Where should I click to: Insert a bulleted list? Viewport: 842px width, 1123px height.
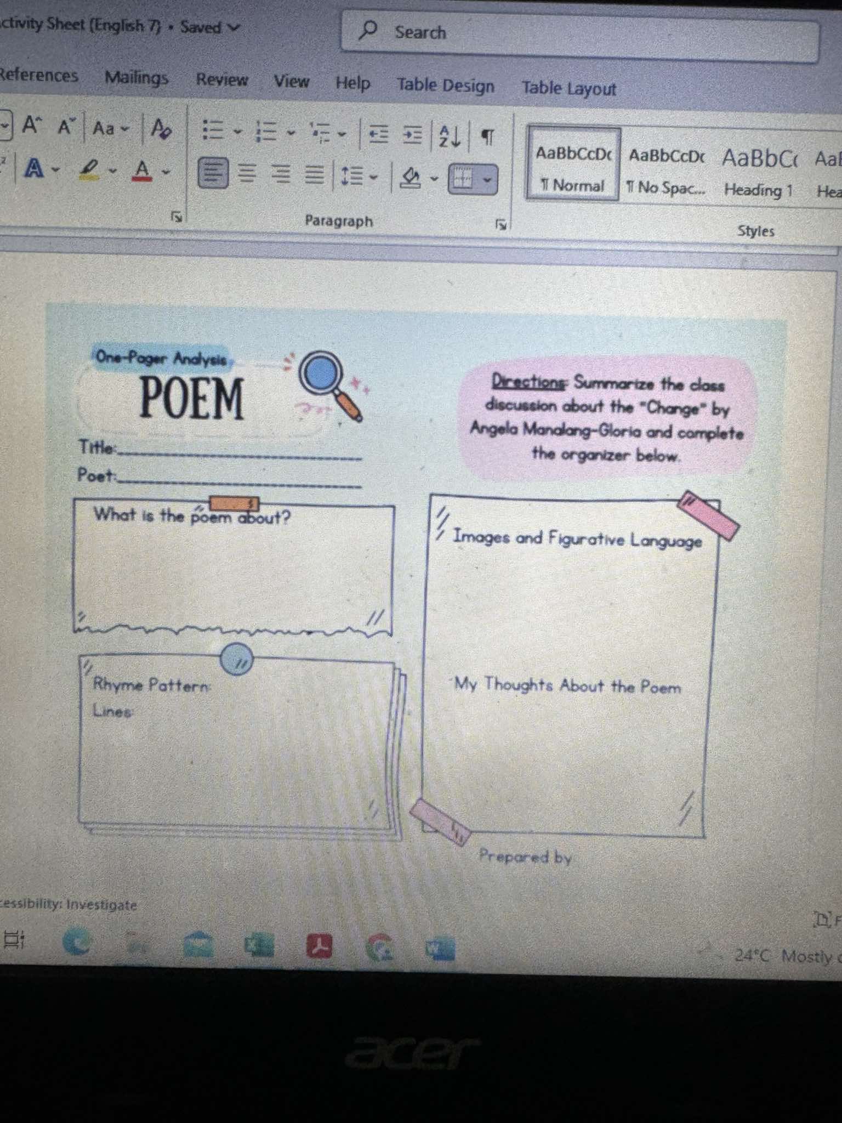point(213,131)
